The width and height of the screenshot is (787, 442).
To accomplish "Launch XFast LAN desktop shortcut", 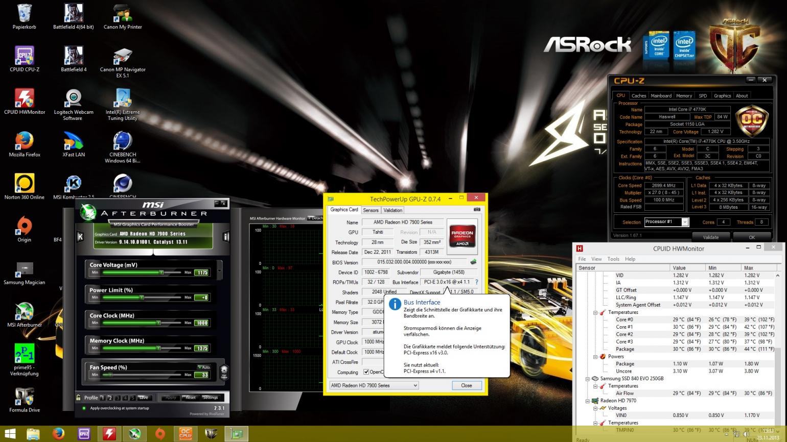I will coord(74,144).
